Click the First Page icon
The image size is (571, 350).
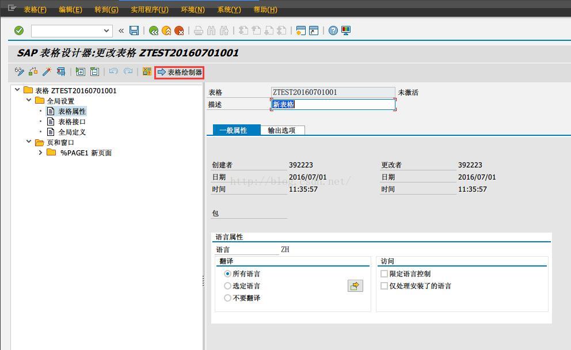[243, 31]
